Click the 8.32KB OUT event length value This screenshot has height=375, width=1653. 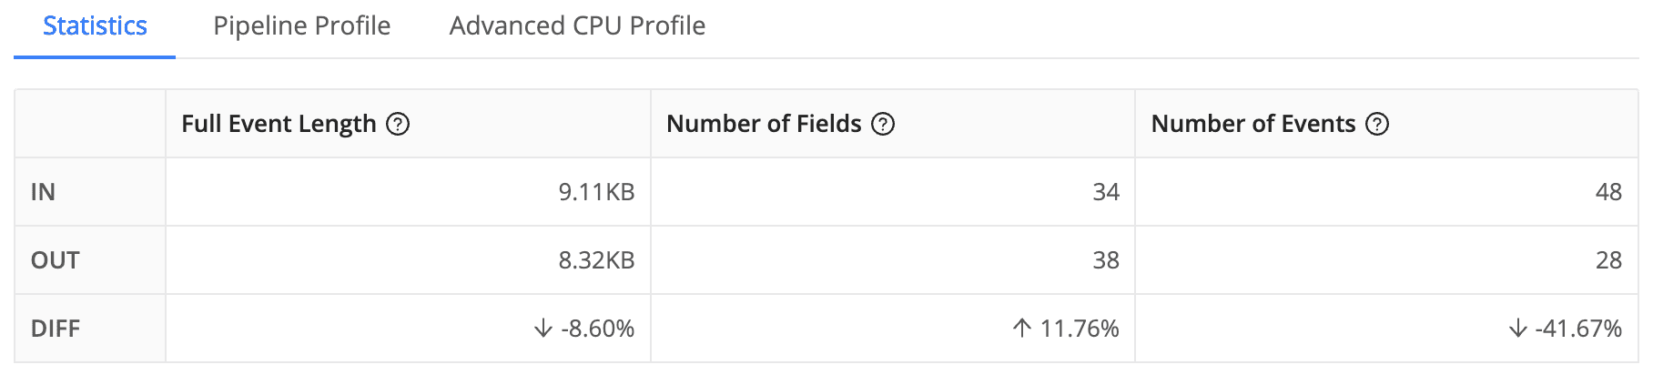(x=596, y=260)
